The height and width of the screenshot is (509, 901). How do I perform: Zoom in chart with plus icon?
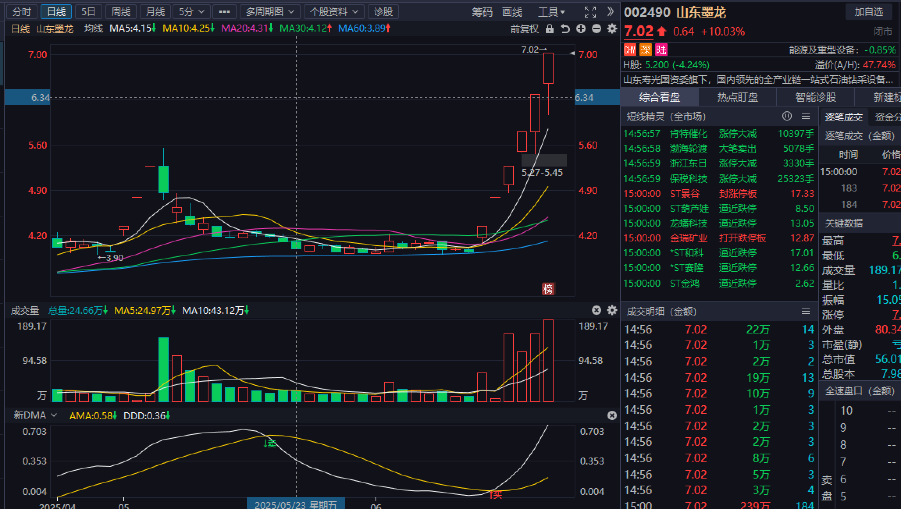tap(581, 29)
